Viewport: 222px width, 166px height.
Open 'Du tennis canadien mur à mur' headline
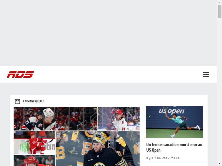pos(174,147)
